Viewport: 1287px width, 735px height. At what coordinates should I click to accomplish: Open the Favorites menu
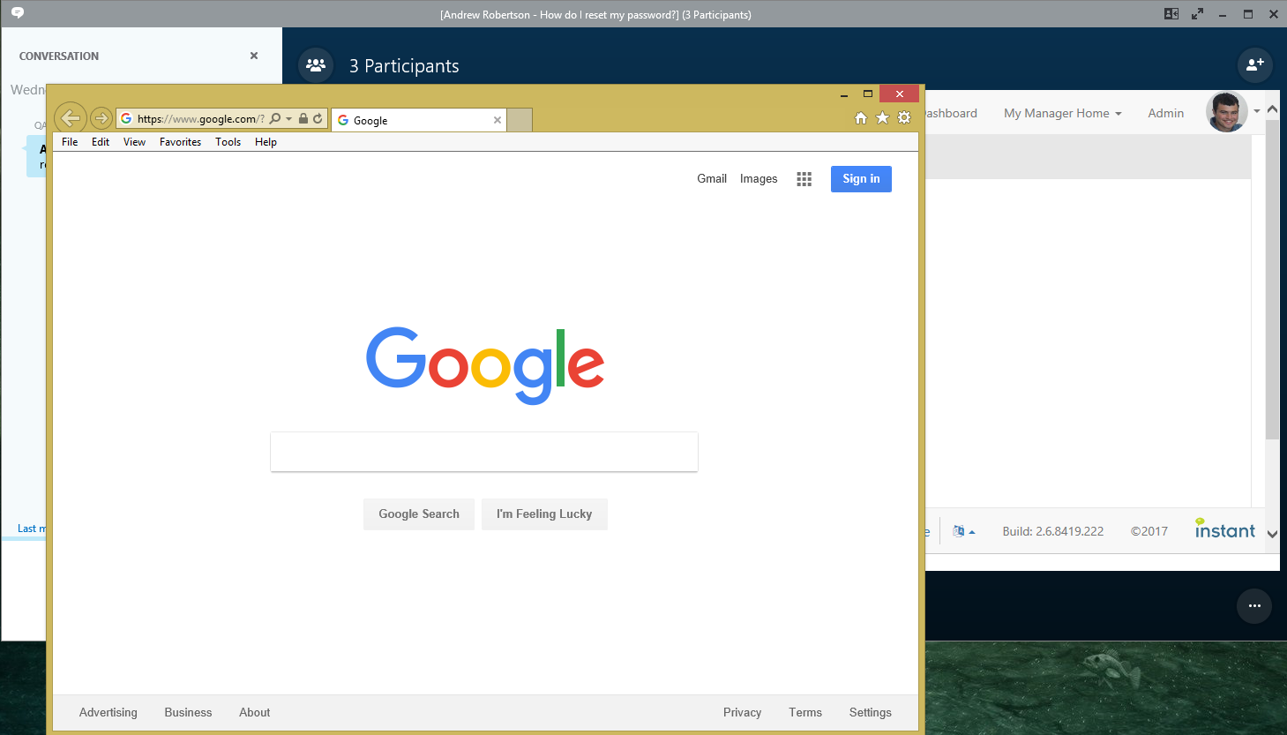[180, 142]
